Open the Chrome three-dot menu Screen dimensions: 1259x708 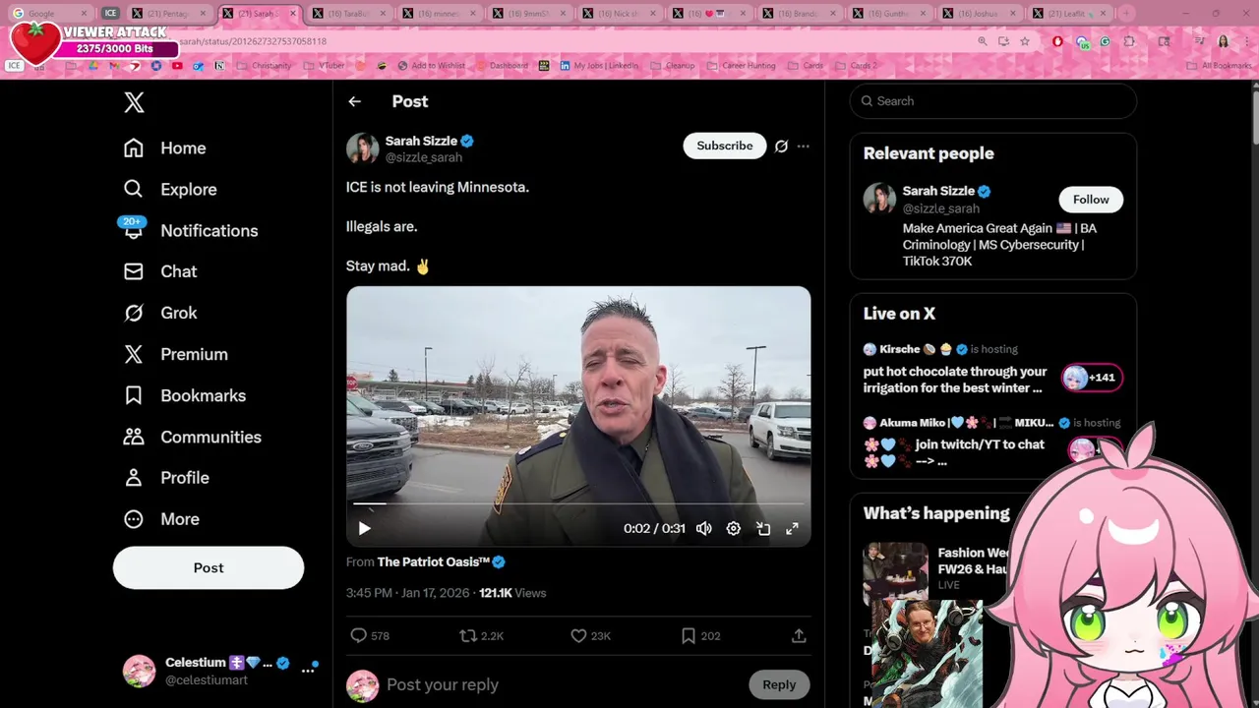[1247, 41]
